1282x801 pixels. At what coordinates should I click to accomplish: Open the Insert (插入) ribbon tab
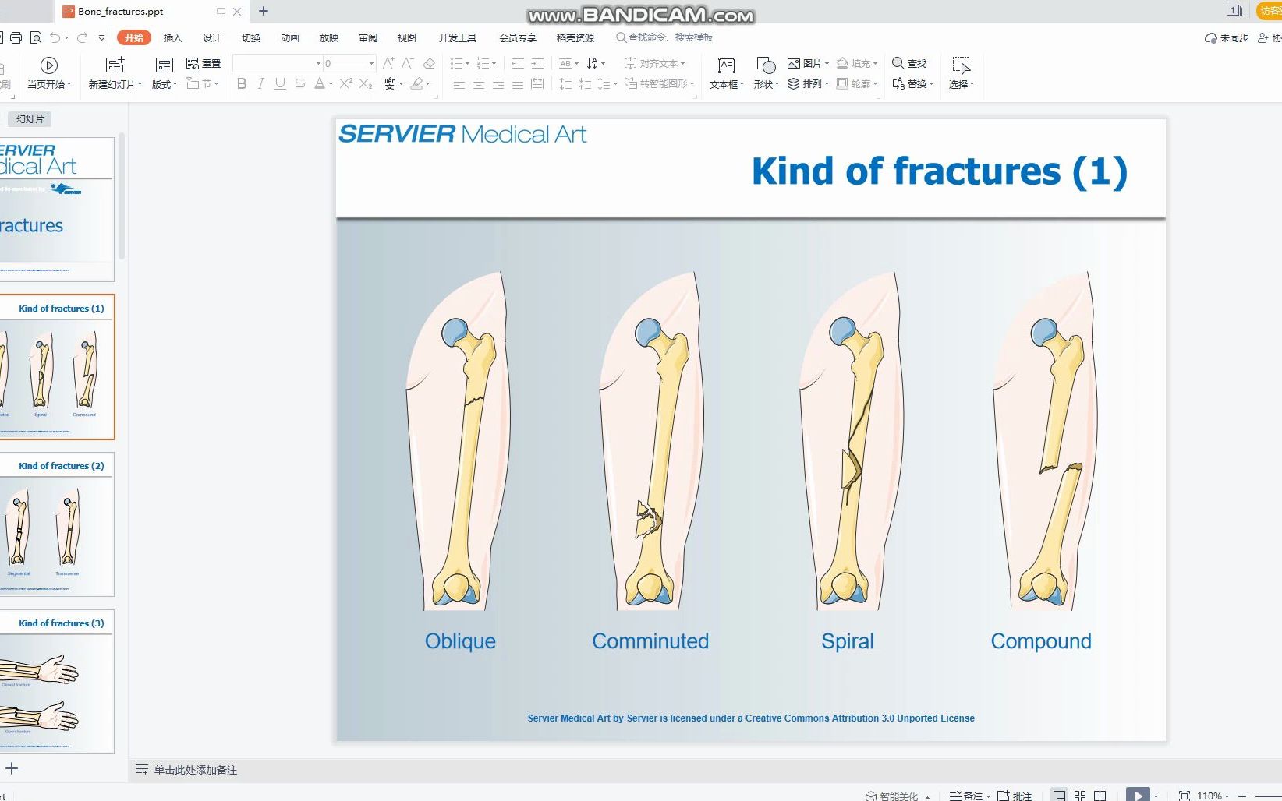point(172,37)
